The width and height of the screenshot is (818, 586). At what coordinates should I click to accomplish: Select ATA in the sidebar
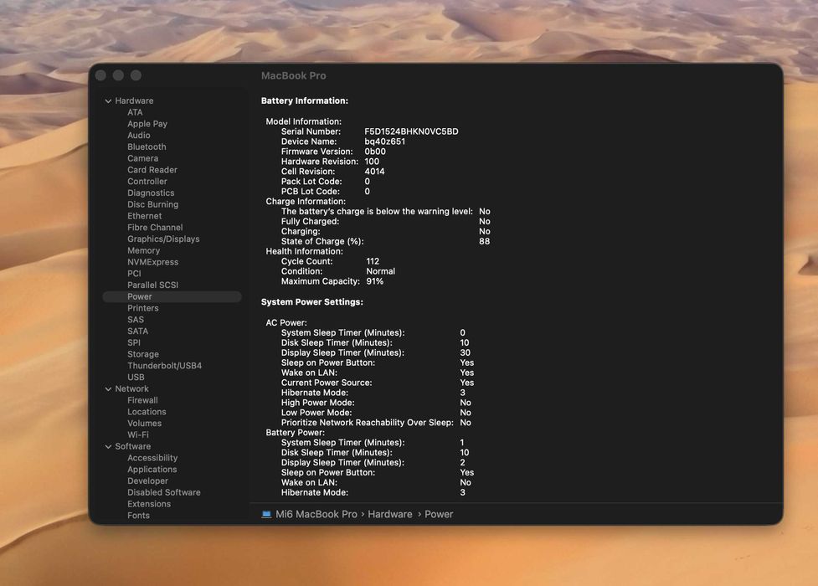[x=135, y=112]
